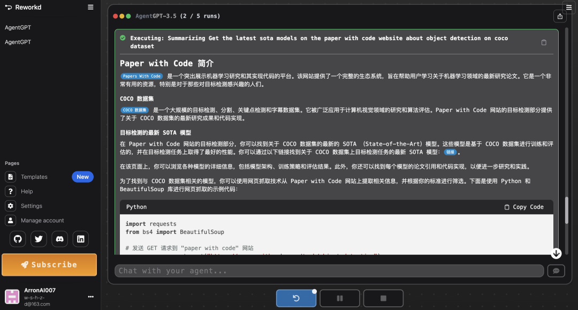Open the Reworkd logo home link
This screenshot has height=310, width=578.
tap(23, 7)
